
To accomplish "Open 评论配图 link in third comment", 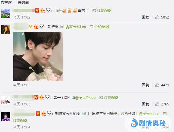I will [109, 98].
